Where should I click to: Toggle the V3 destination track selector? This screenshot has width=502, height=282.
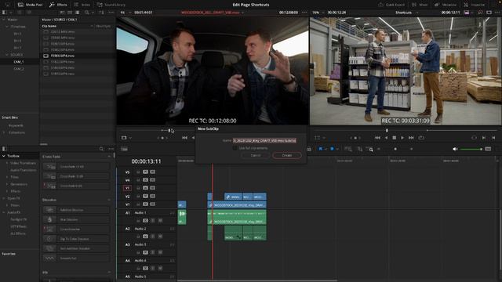tap(127, 188)
